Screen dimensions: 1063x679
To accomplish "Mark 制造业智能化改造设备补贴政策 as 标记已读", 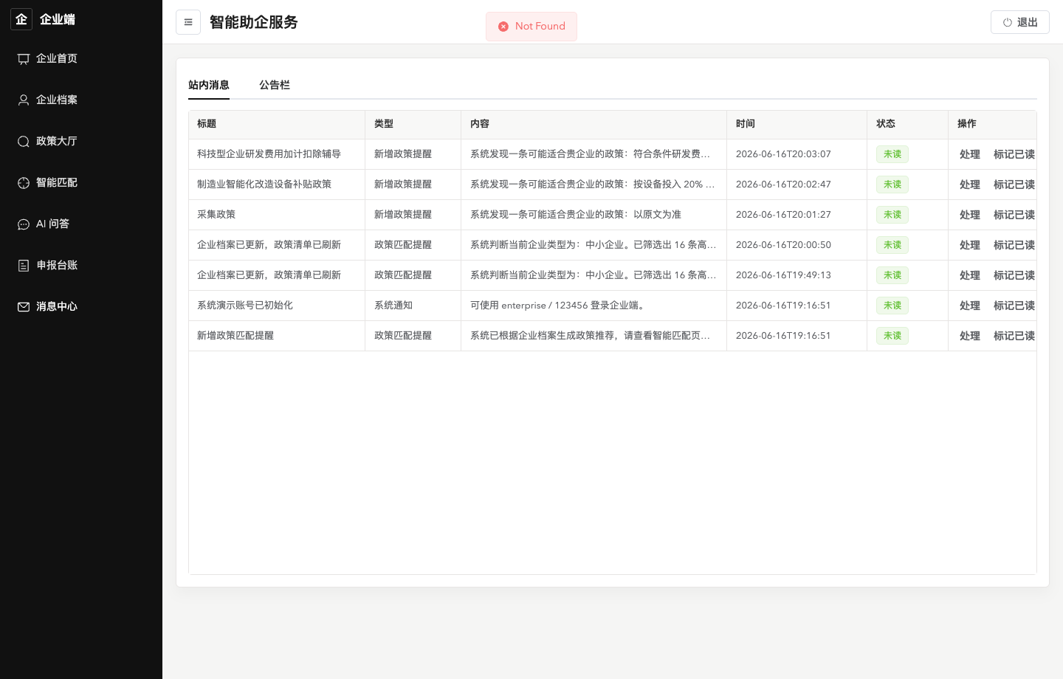I will (x=1014, y=185).
